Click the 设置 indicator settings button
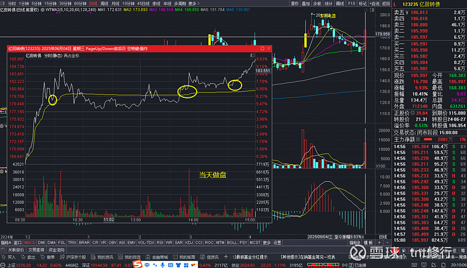This screenshot has width=467, height=268. pos(277,243)
